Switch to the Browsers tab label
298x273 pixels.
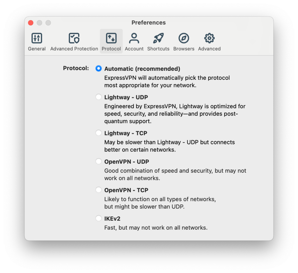tap(184, 49)
